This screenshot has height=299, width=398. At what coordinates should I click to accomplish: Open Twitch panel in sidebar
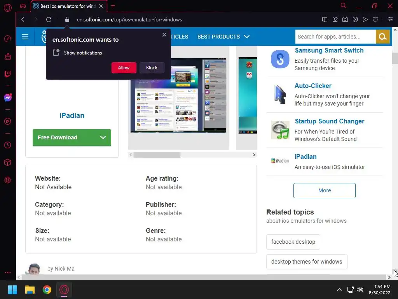point(8,74)
